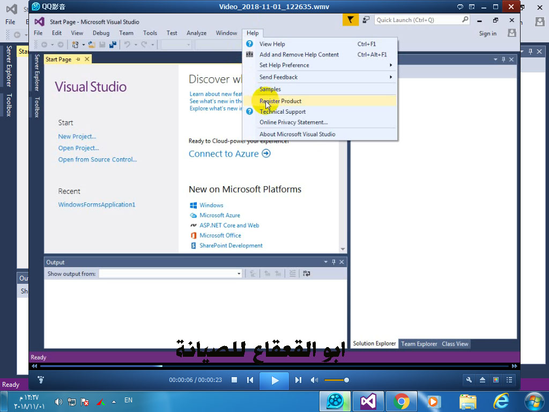Image resolution: width=549 pixels, height=412 pixels.
Task: Select the Solution Explorer tab
Action: click(x=374, y=344)
